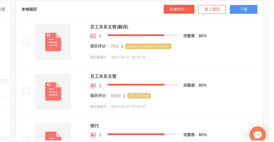Click the red document icon of the 员工关系主管 resume
Image resolution: width=274 pixels, height=142 pixels.
click(x=53, y=92)
